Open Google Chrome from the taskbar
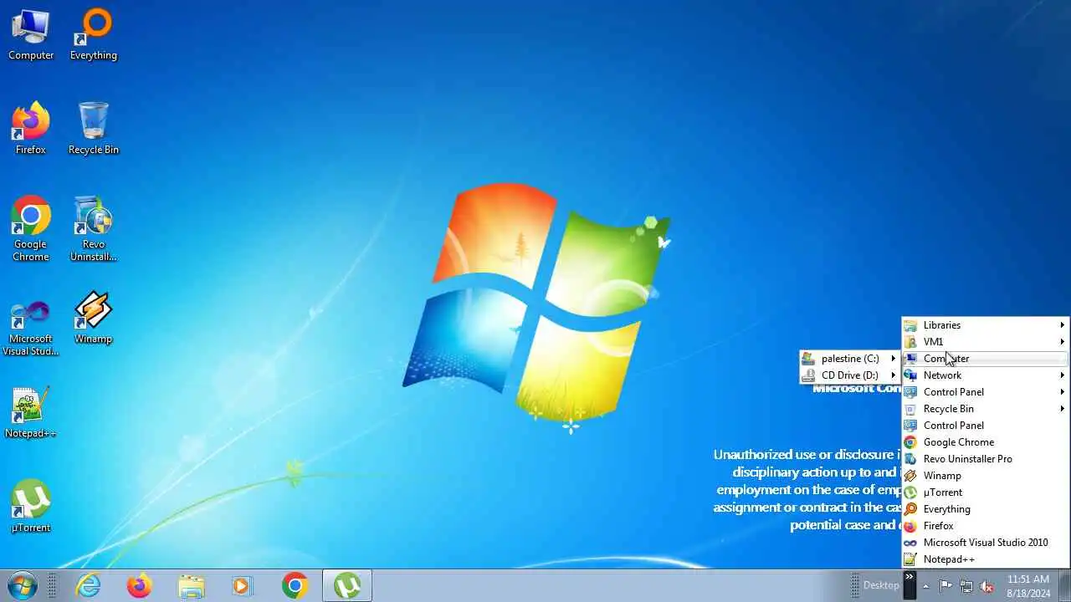The image size is (1071, 602). (295, 586)
